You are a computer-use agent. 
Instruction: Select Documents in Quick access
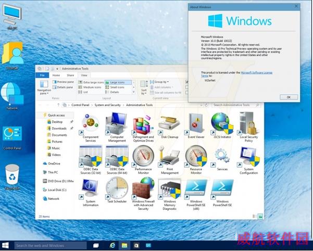coord(57,135)
